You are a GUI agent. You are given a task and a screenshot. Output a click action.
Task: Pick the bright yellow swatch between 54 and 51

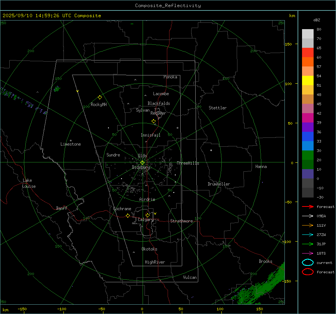[308, 81]
